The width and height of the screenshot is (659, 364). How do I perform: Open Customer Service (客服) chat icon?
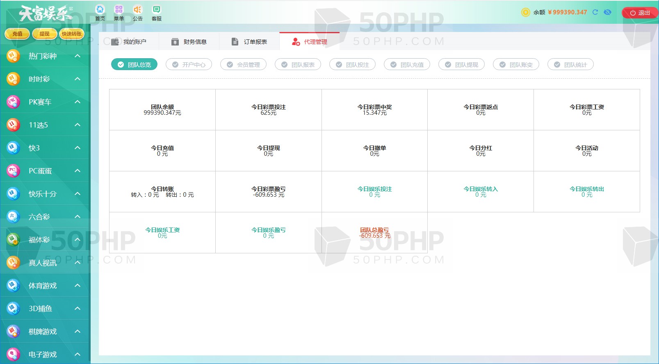156,10
